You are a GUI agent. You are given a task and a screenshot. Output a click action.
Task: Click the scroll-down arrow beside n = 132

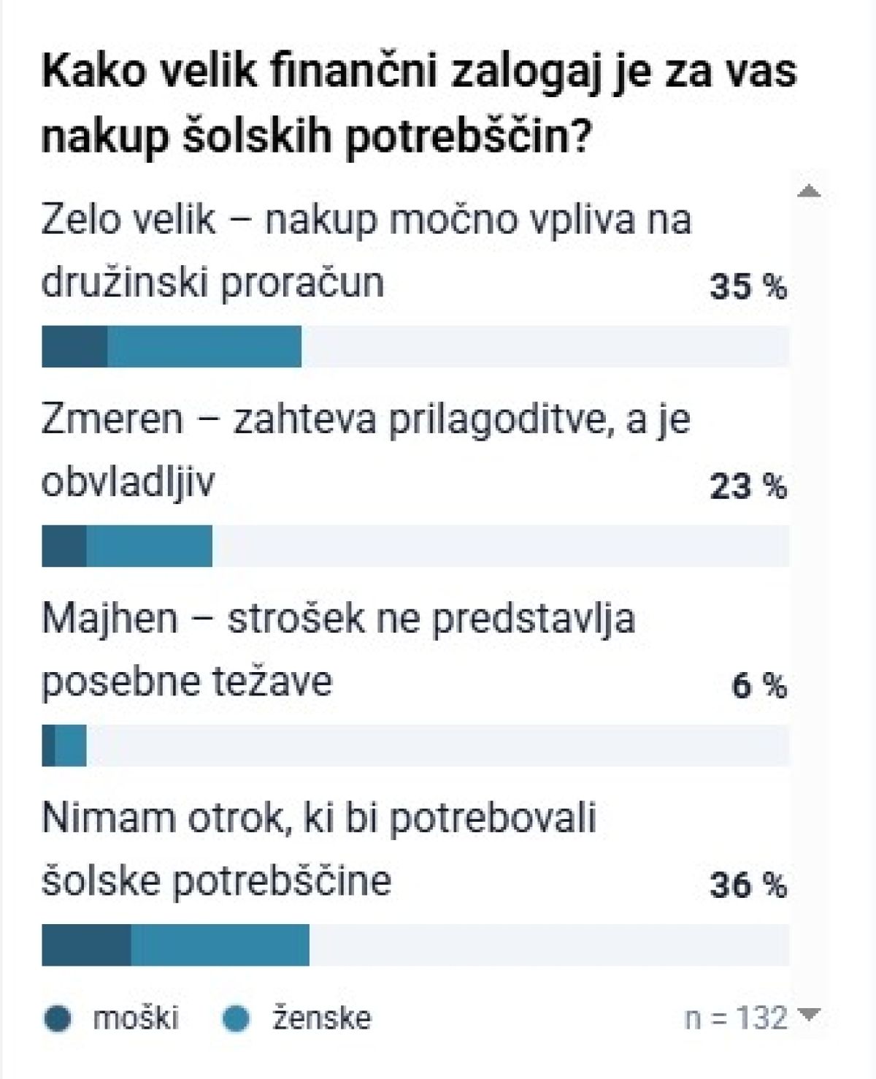point(810,1014)
